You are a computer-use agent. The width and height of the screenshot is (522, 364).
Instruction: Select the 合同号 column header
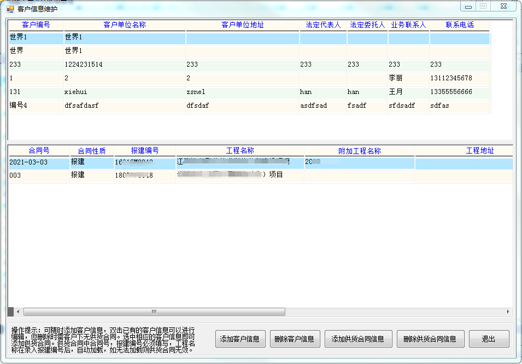(39, 151)
